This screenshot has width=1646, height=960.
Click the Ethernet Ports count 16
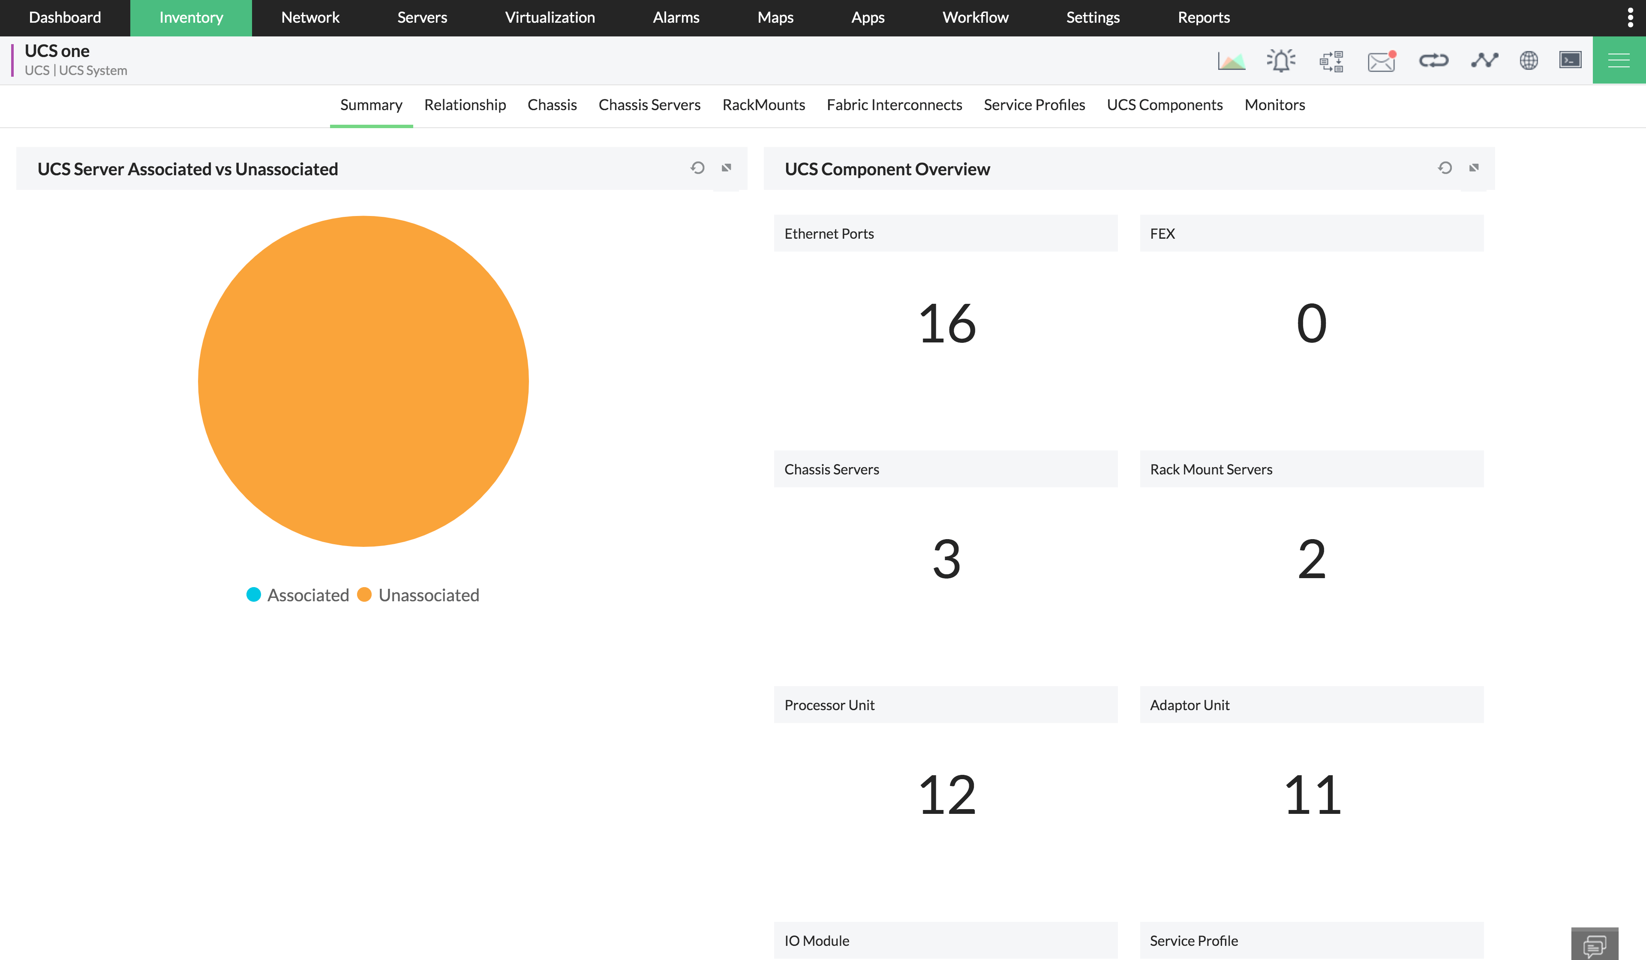(946, 324)
